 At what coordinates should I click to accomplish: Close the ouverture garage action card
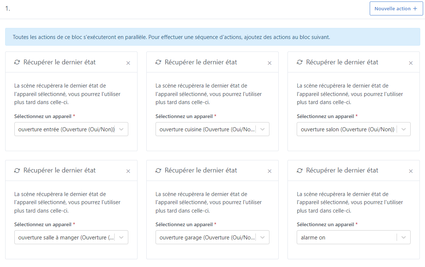(x=269, y=171)
